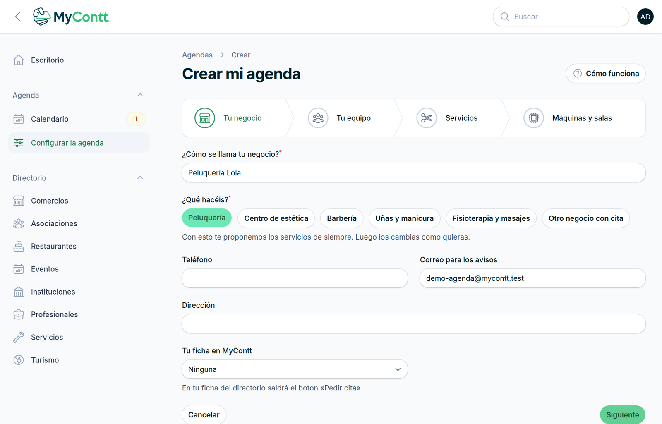Open the Cómo funciona help button
This screenshot has height=424, width=662.
606,74
